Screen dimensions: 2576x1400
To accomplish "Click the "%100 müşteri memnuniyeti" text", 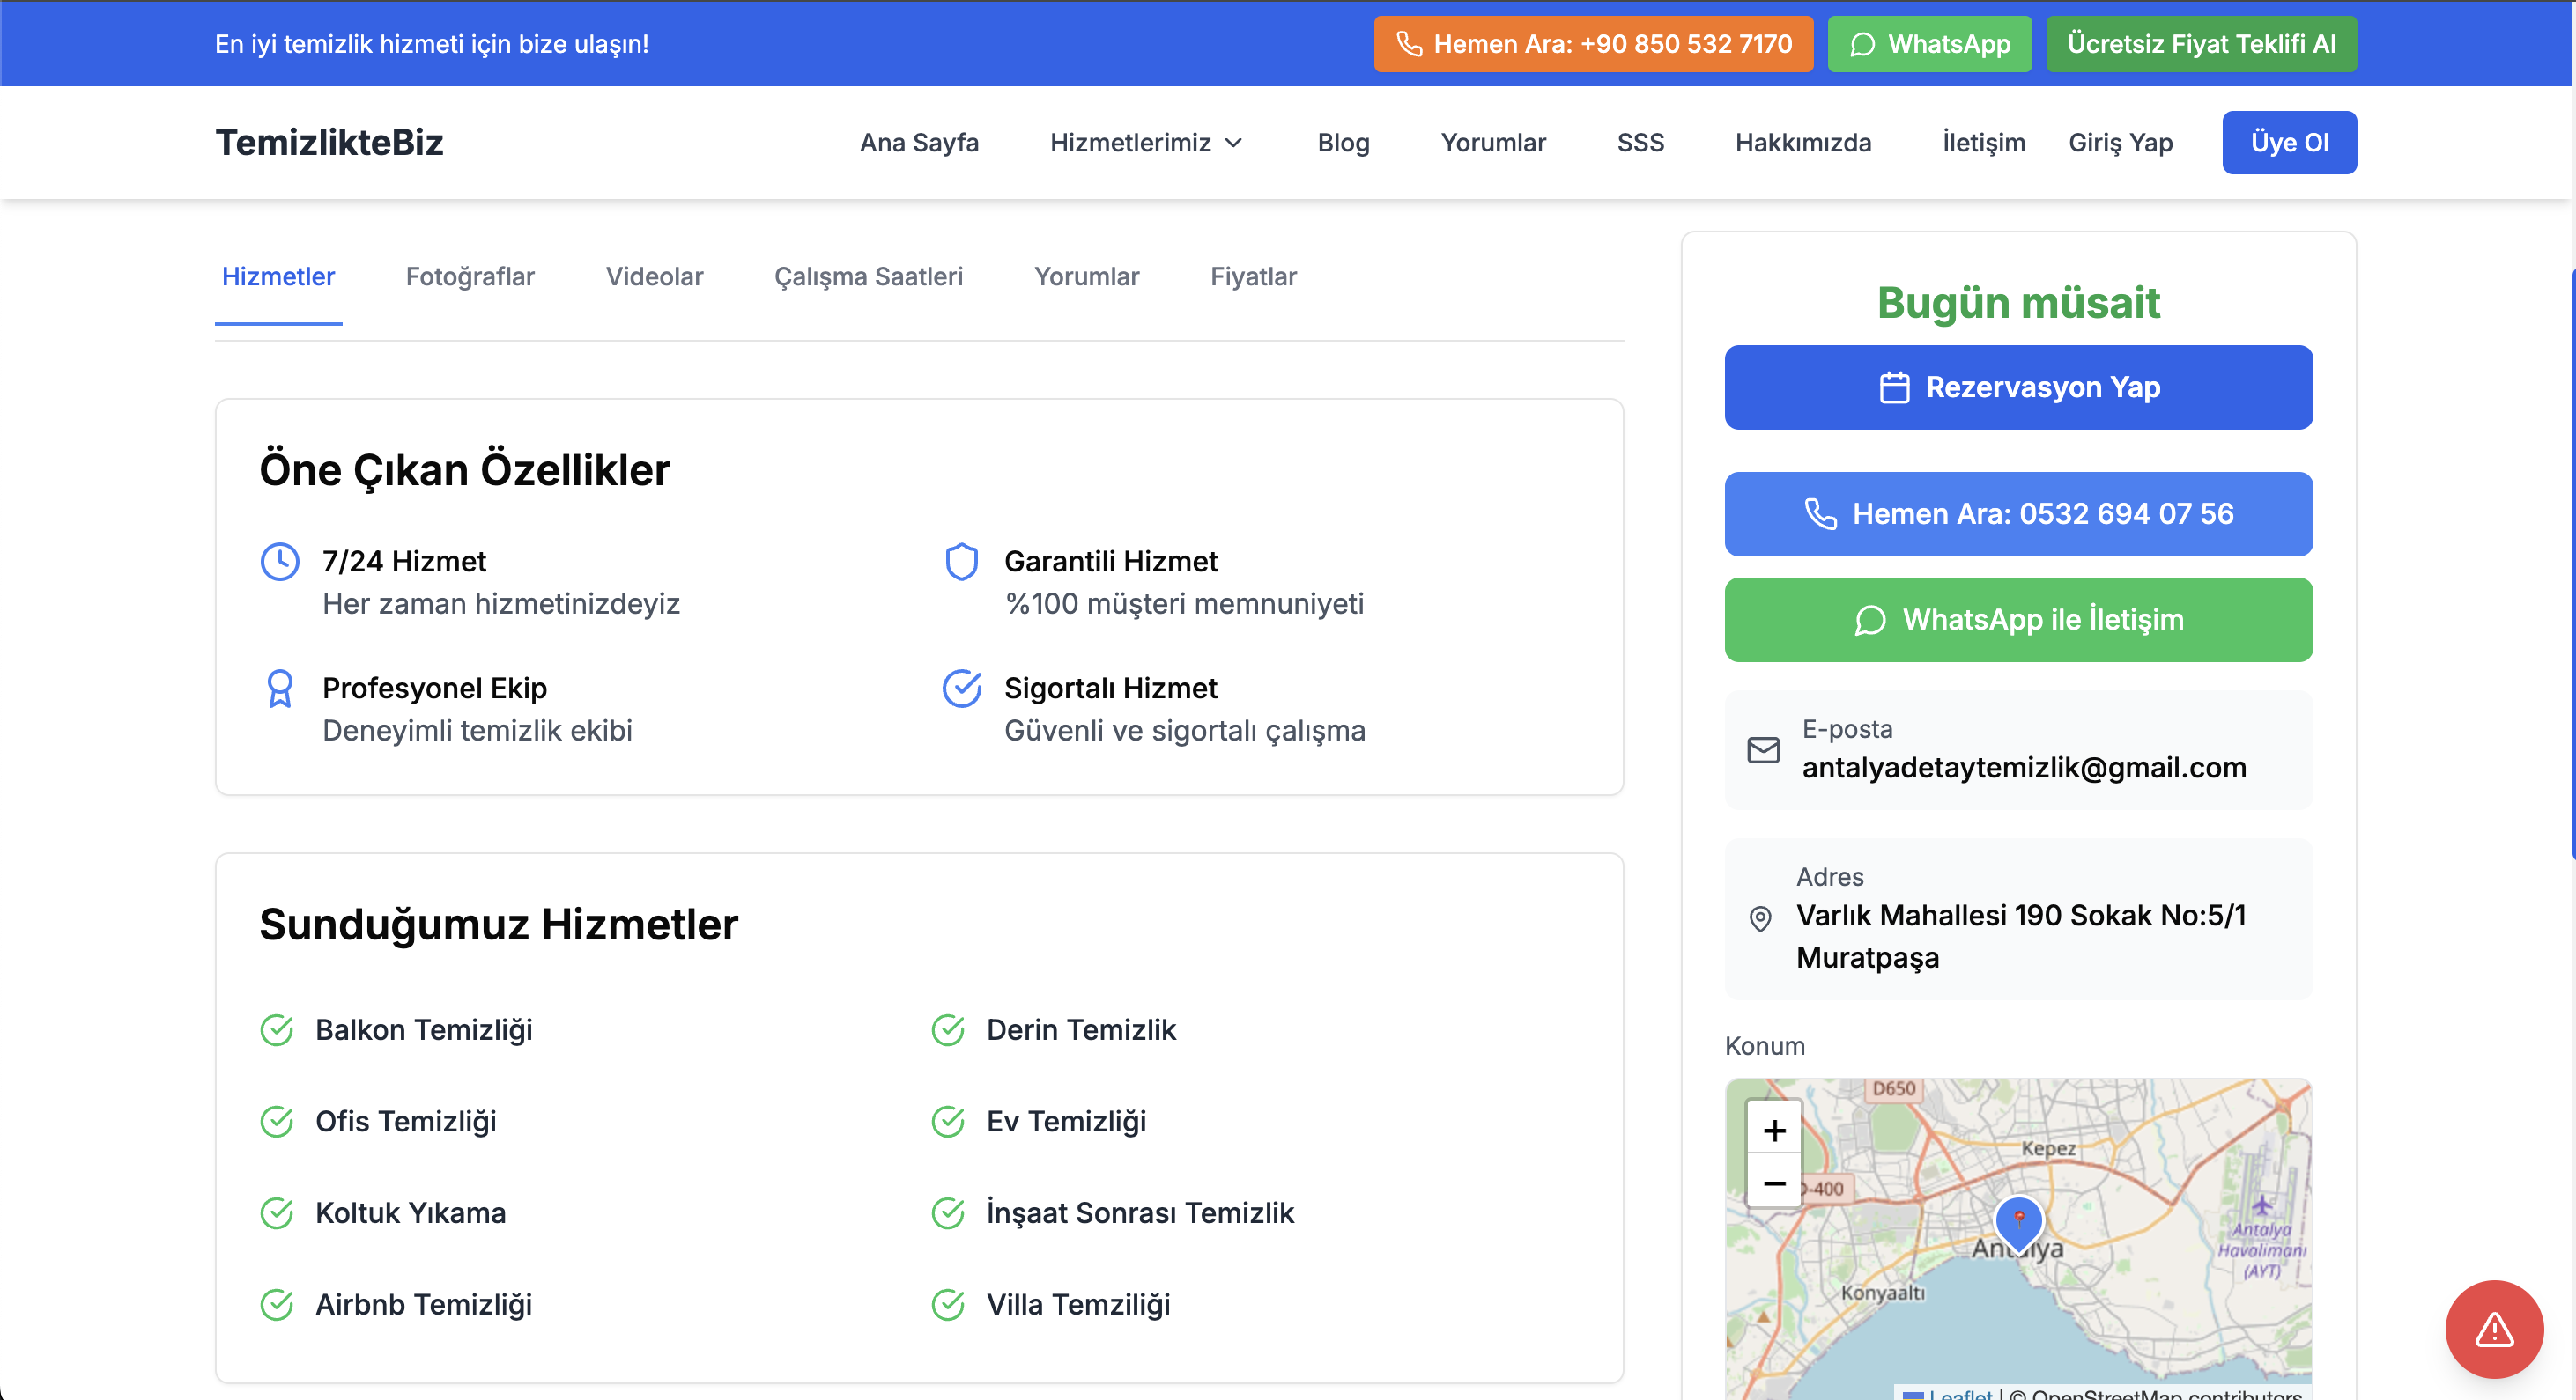I will click(x=1184, y=603).
